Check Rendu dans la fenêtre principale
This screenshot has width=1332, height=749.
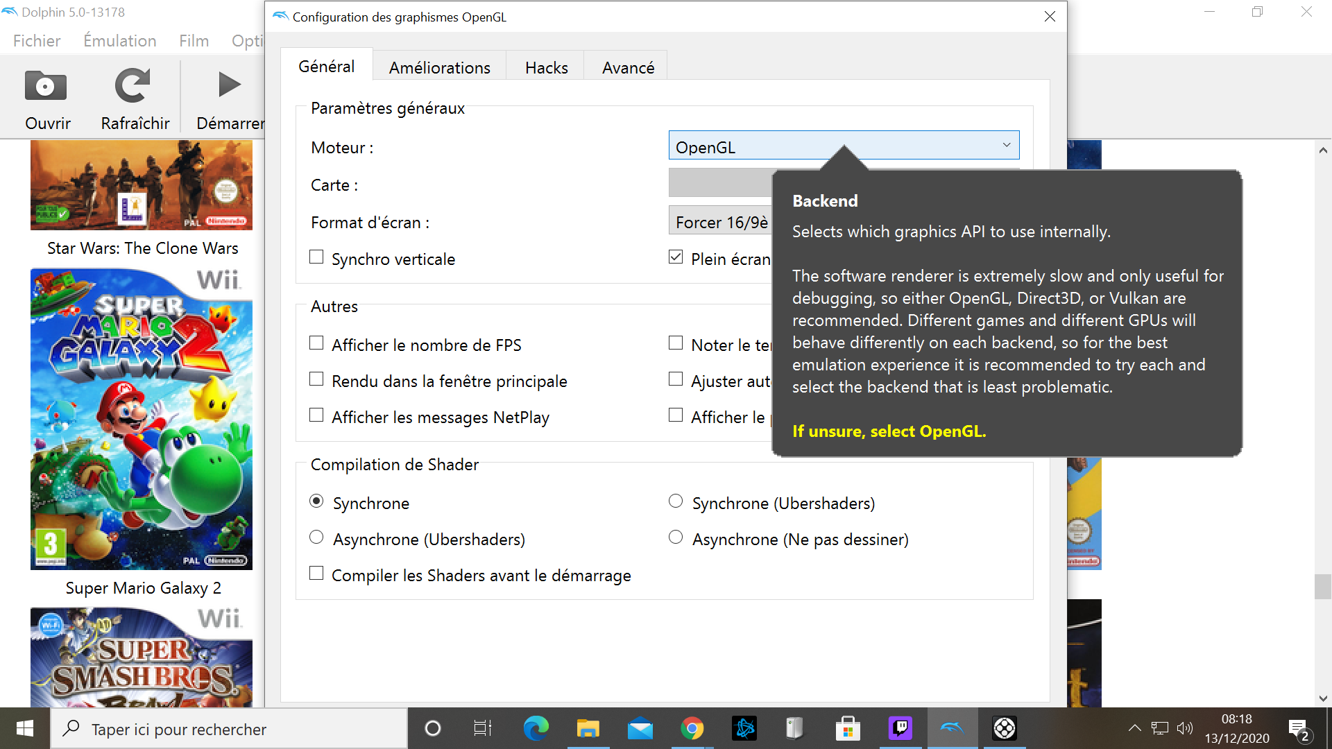point(316,379)
